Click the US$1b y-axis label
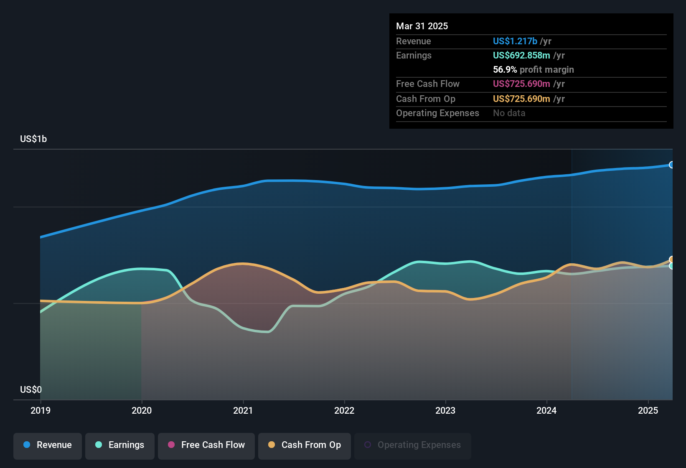The height and width of the screenshot is (468, 686). click(33, 139)
